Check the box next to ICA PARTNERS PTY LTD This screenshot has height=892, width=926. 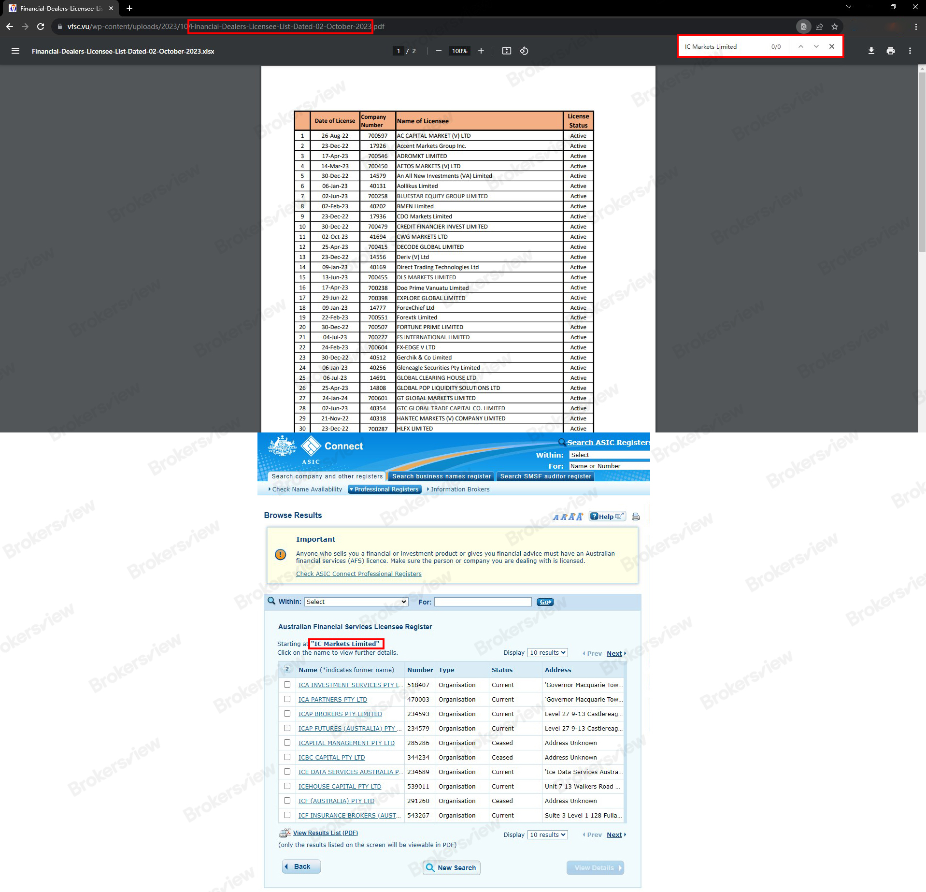click(287, 699)
